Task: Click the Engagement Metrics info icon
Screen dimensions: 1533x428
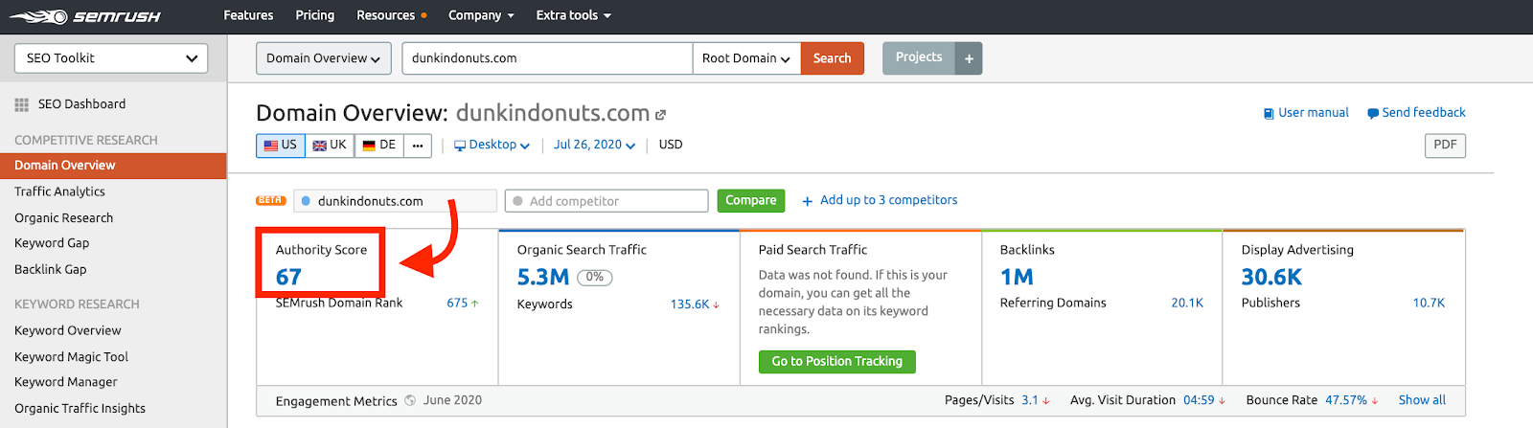Action: [x=410, y=400]
